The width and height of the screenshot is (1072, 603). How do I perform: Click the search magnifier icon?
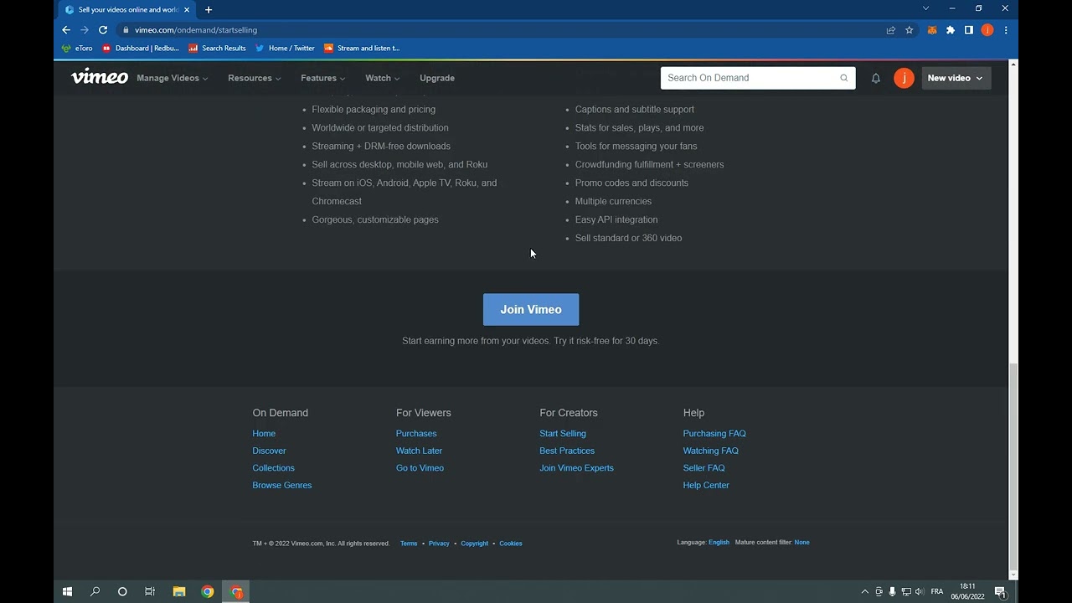point(844,78)
